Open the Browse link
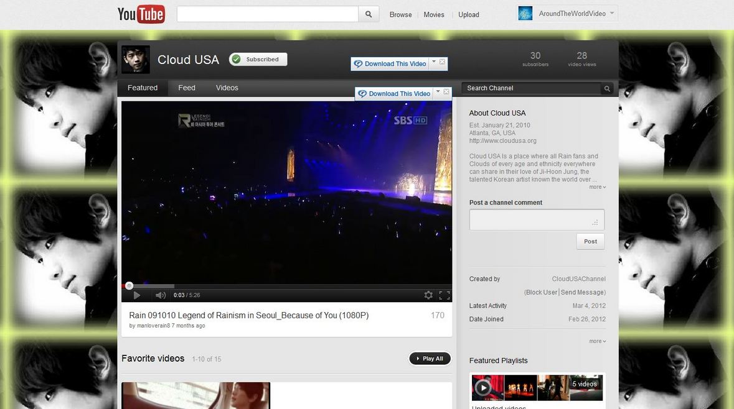This screenshot has height=409, width=734. [x=401, y=14]
